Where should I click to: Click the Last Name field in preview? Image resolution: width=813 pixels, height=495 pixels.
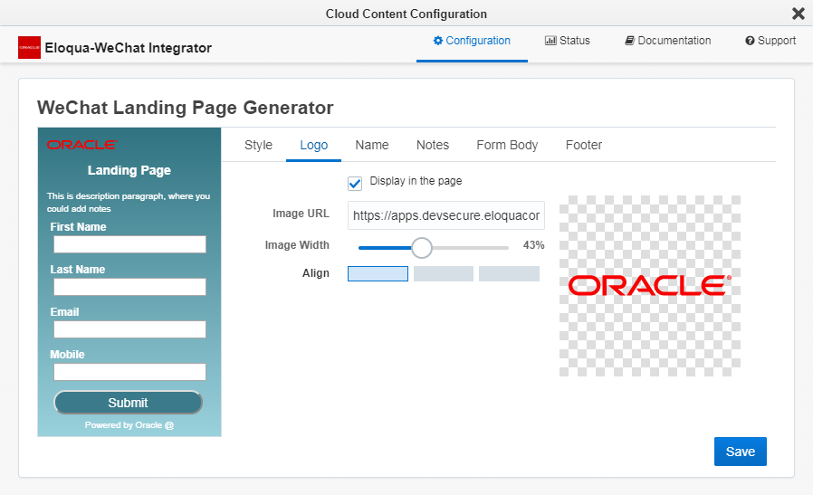click(x=129, y=287)
